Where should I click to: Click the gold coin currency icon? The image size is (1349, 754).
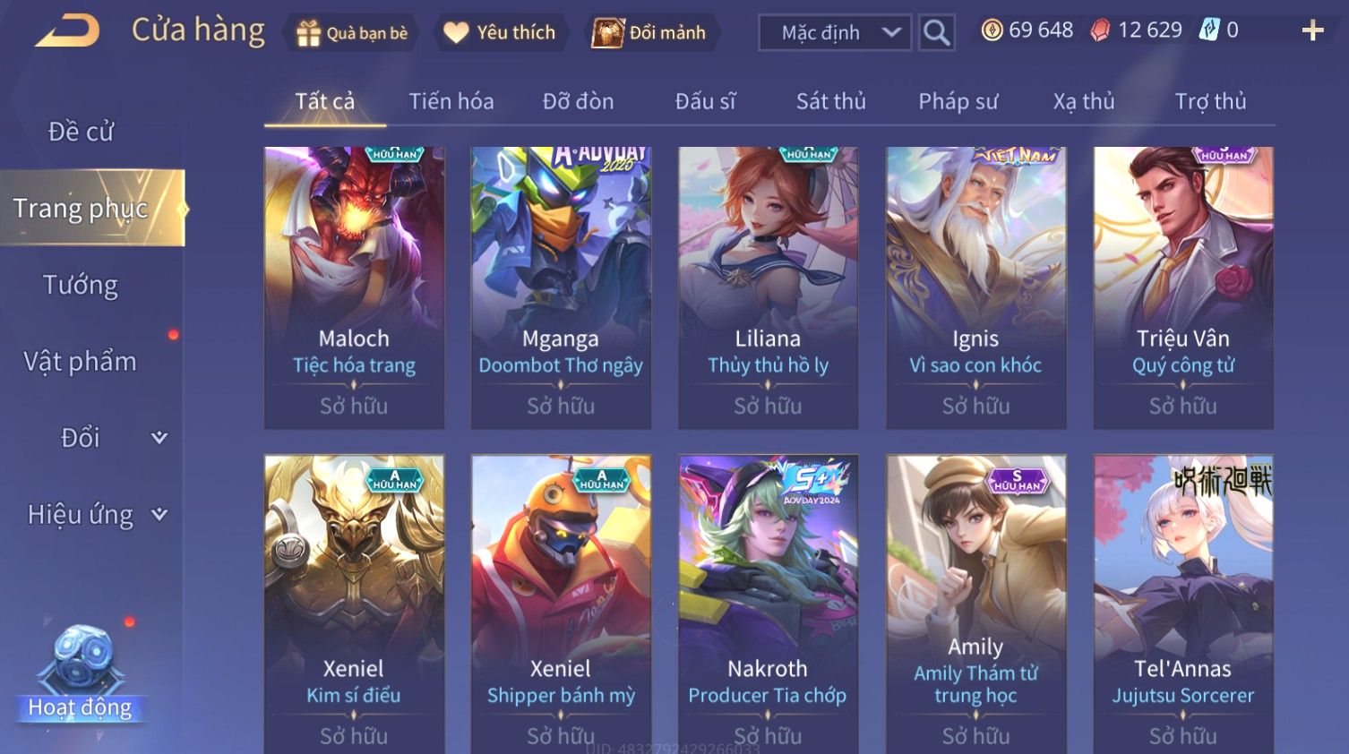(992, 30)
